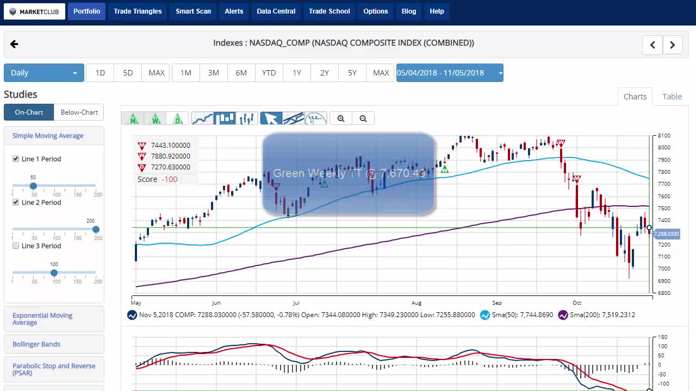Select the trend channel drawing tool
The image size is (696, 391).
pyautogui.click(x=294, y=118)
